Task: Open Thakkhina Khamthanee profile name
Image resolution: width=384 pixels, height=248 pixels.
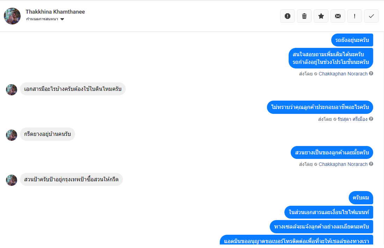Action: tap(55, 12)
